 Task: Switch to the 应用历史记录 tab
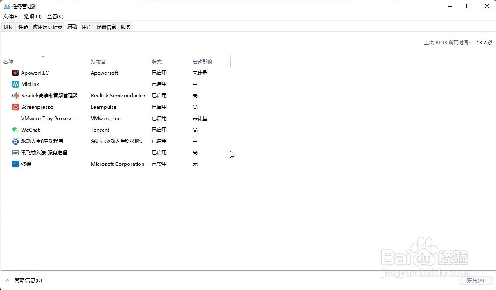pyautogui.click(x=48, y=27)
